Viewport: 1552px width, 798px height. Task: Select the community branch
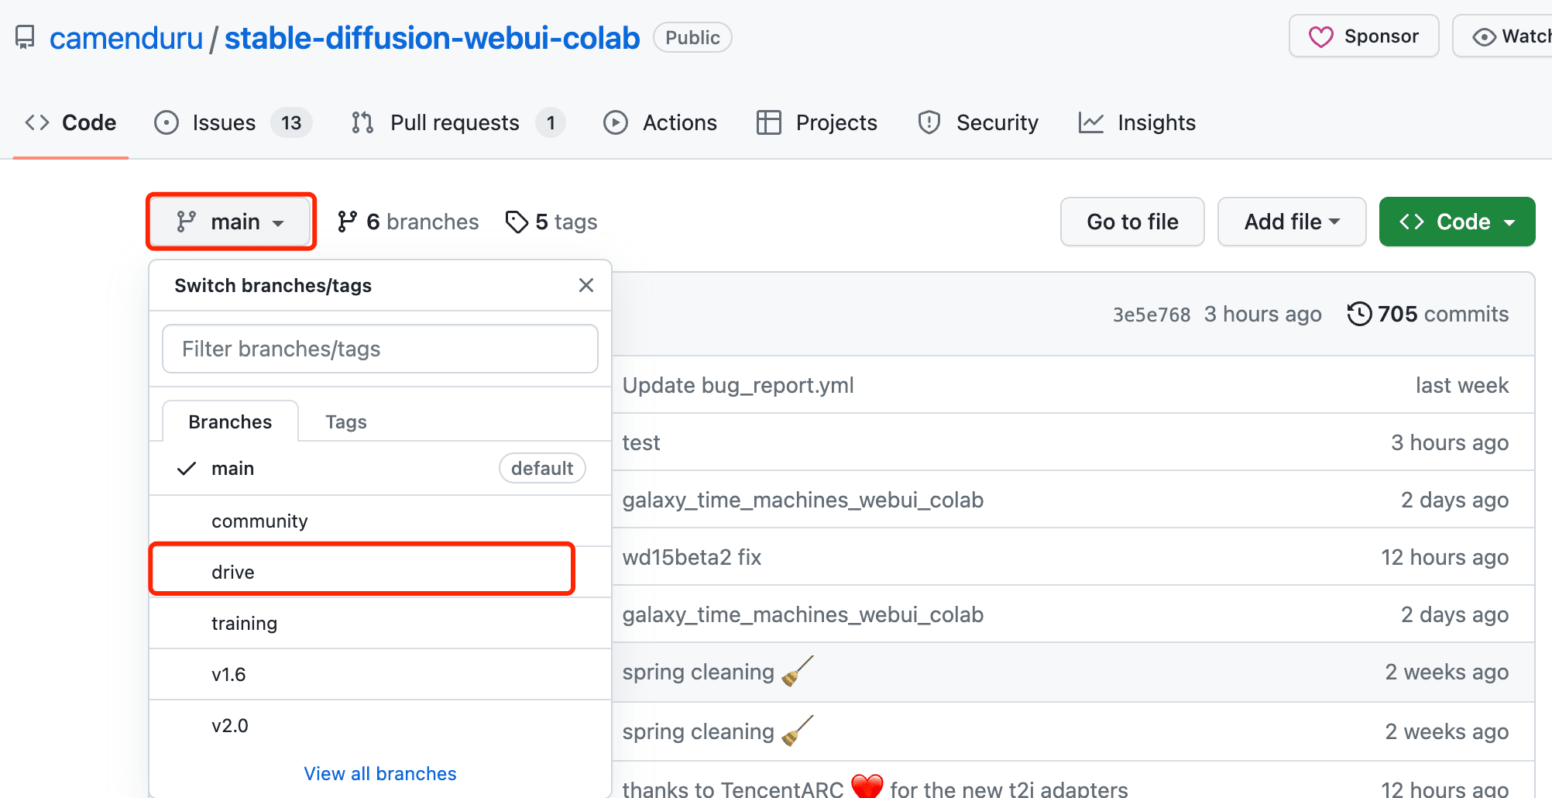[x=380, y=521]
